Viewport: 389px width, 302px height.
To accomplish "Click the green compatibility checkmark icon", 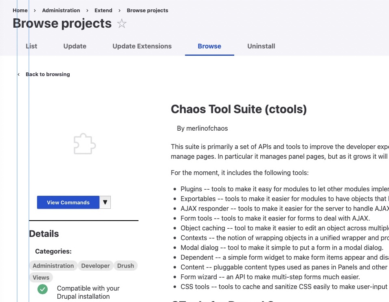I will pos(42,289).
